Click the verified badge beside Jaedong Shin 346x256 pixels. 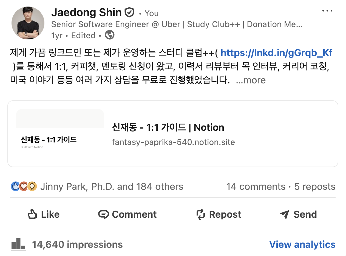129,12
